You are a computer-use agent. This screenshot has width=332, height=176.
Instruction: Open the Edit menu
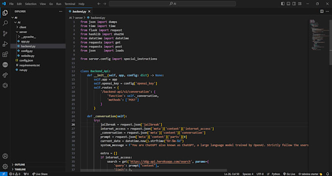[19, 4]
